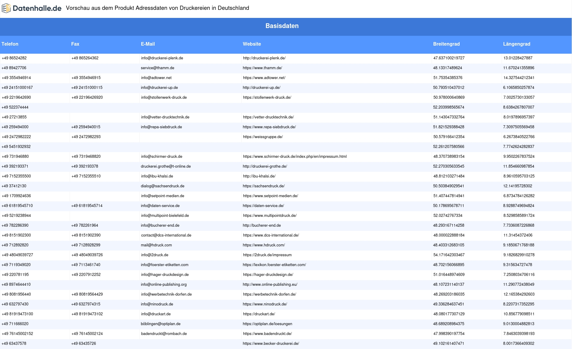Select fax number +49 63435726
The height and width of the screenshot is (349, 572).
coord(83,344)
